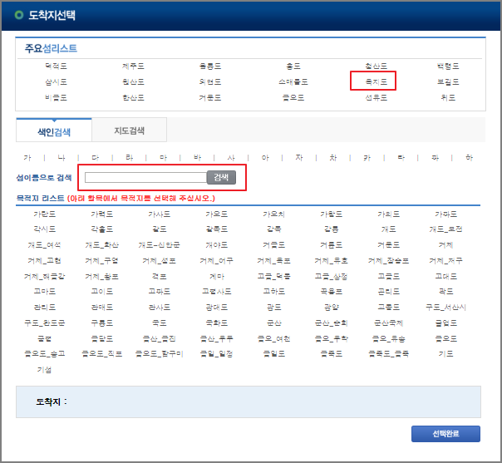Image resolution: width=502 pixels, height=463 pixels.
Task: Filter by index letter 타
Action: pos(401,158)
